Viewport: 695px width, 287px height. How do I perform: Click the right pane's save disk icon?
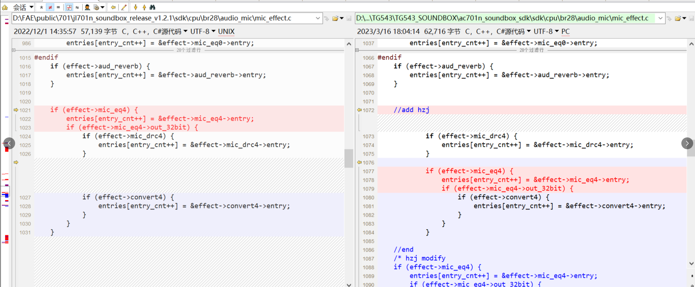point(692,18)
